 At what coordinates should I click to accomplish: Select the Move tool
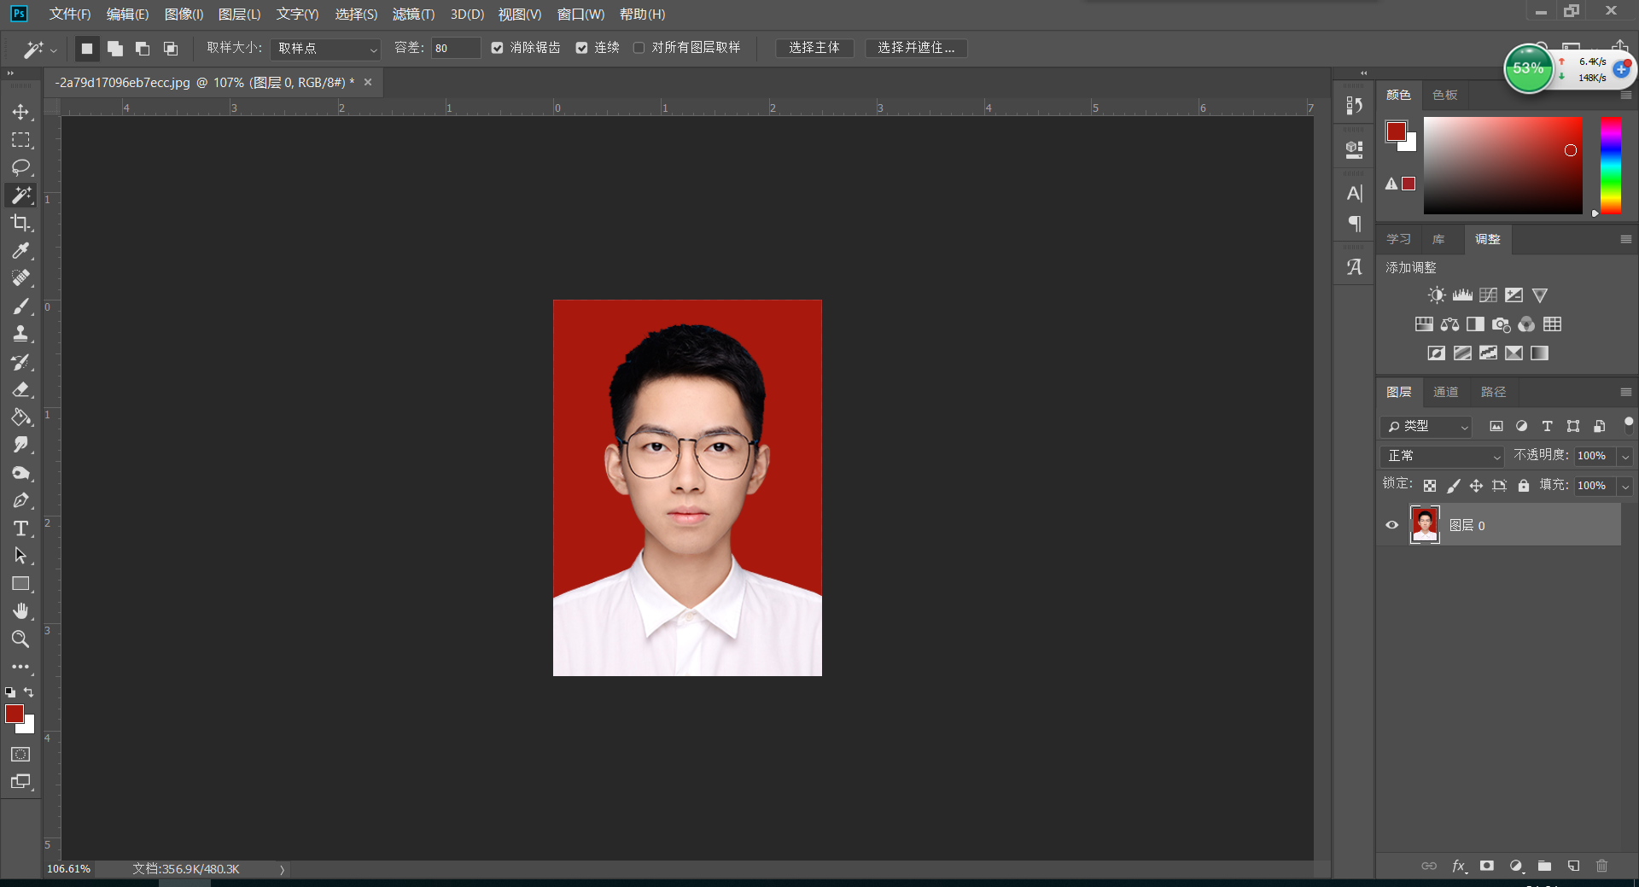20,112
